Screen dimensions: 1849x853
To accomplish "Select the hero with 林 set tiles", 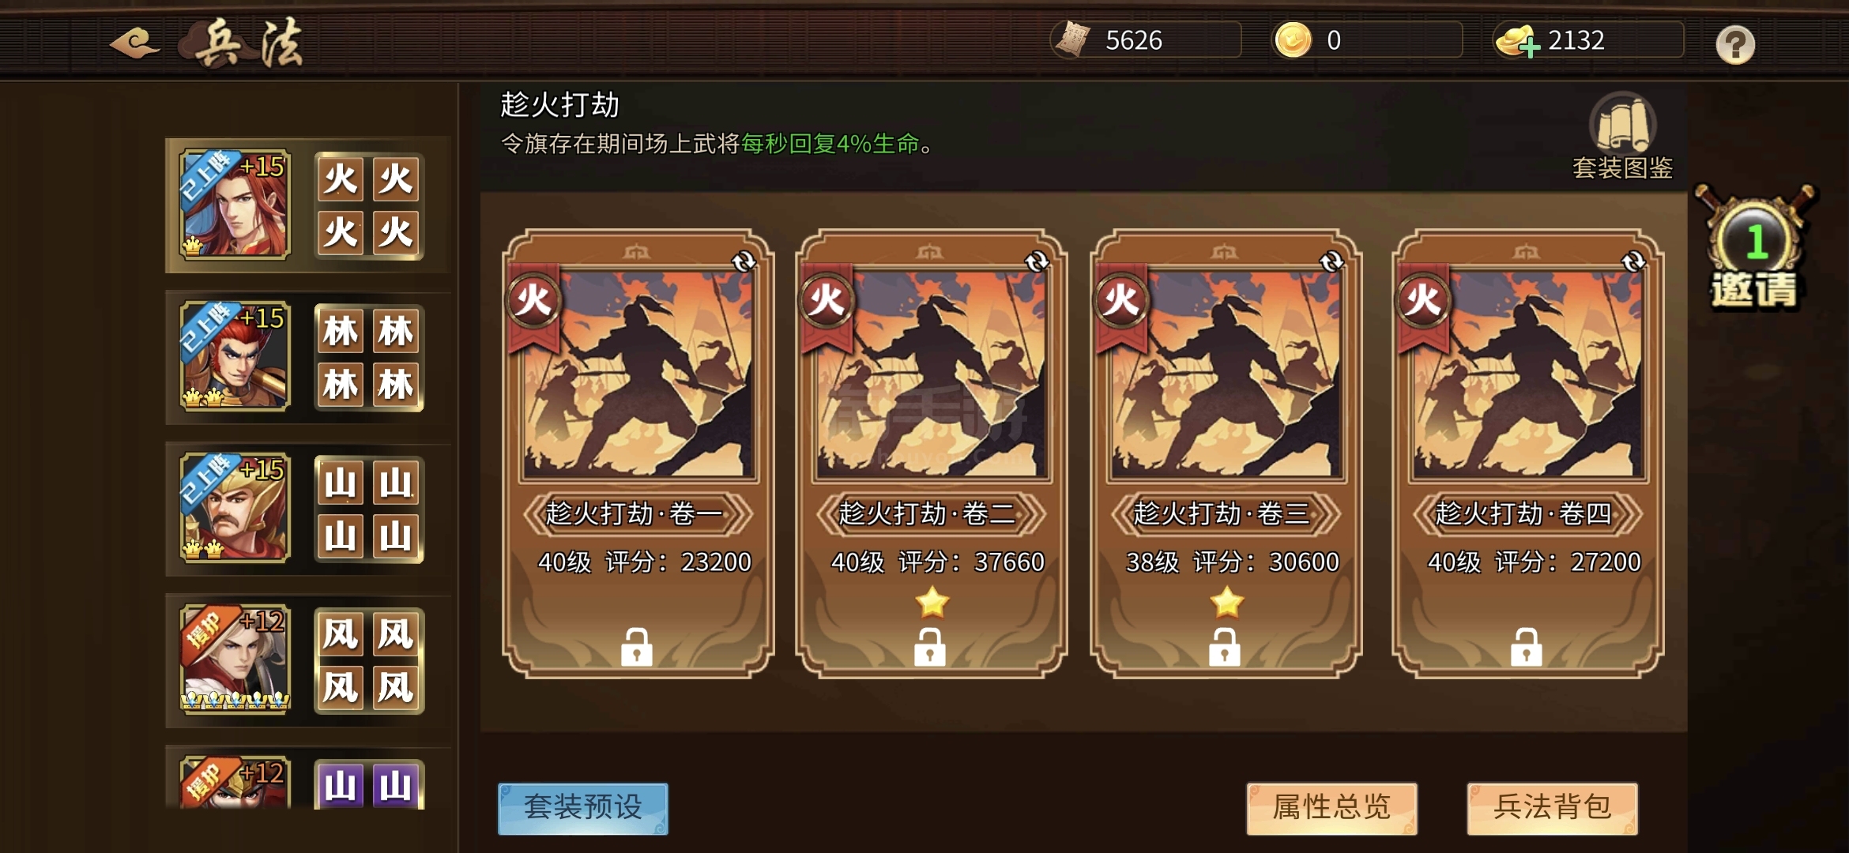I will [235, 356].
